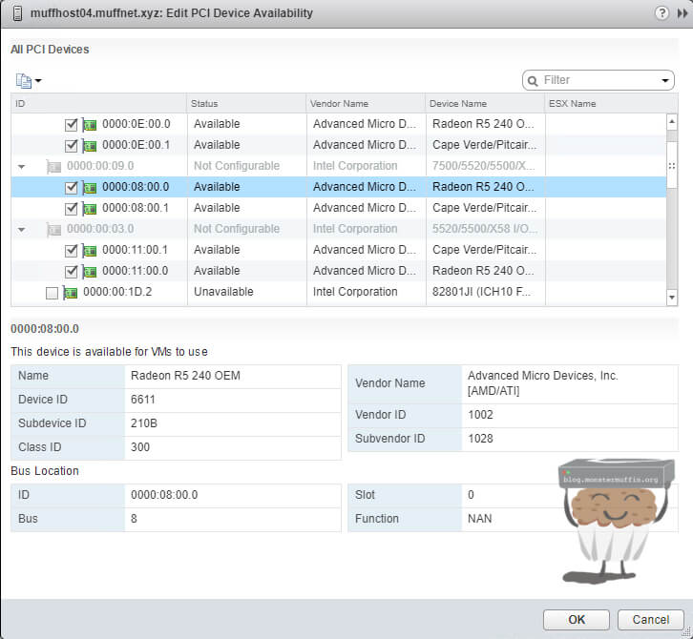Click the expand dialog double-arrow icon
The height and width of the screenshot is (639, 693).
(x=680, y=13)
